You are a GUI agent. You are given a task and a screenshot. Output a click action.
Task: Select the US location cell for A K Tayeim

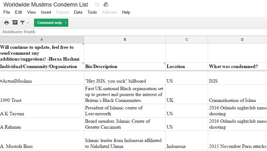187,111
